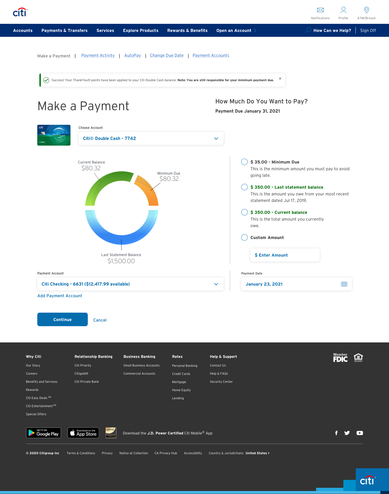Switch to AutoPay tab
The width and height of the screenshot is (389, 494).
tap(133, 55)
